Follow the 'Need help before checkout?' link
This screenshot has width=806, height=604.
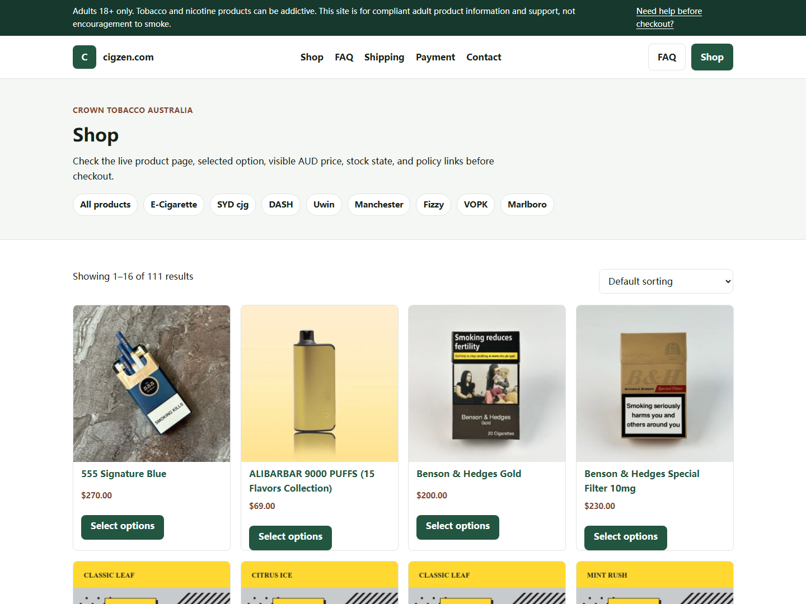(669, 17)
